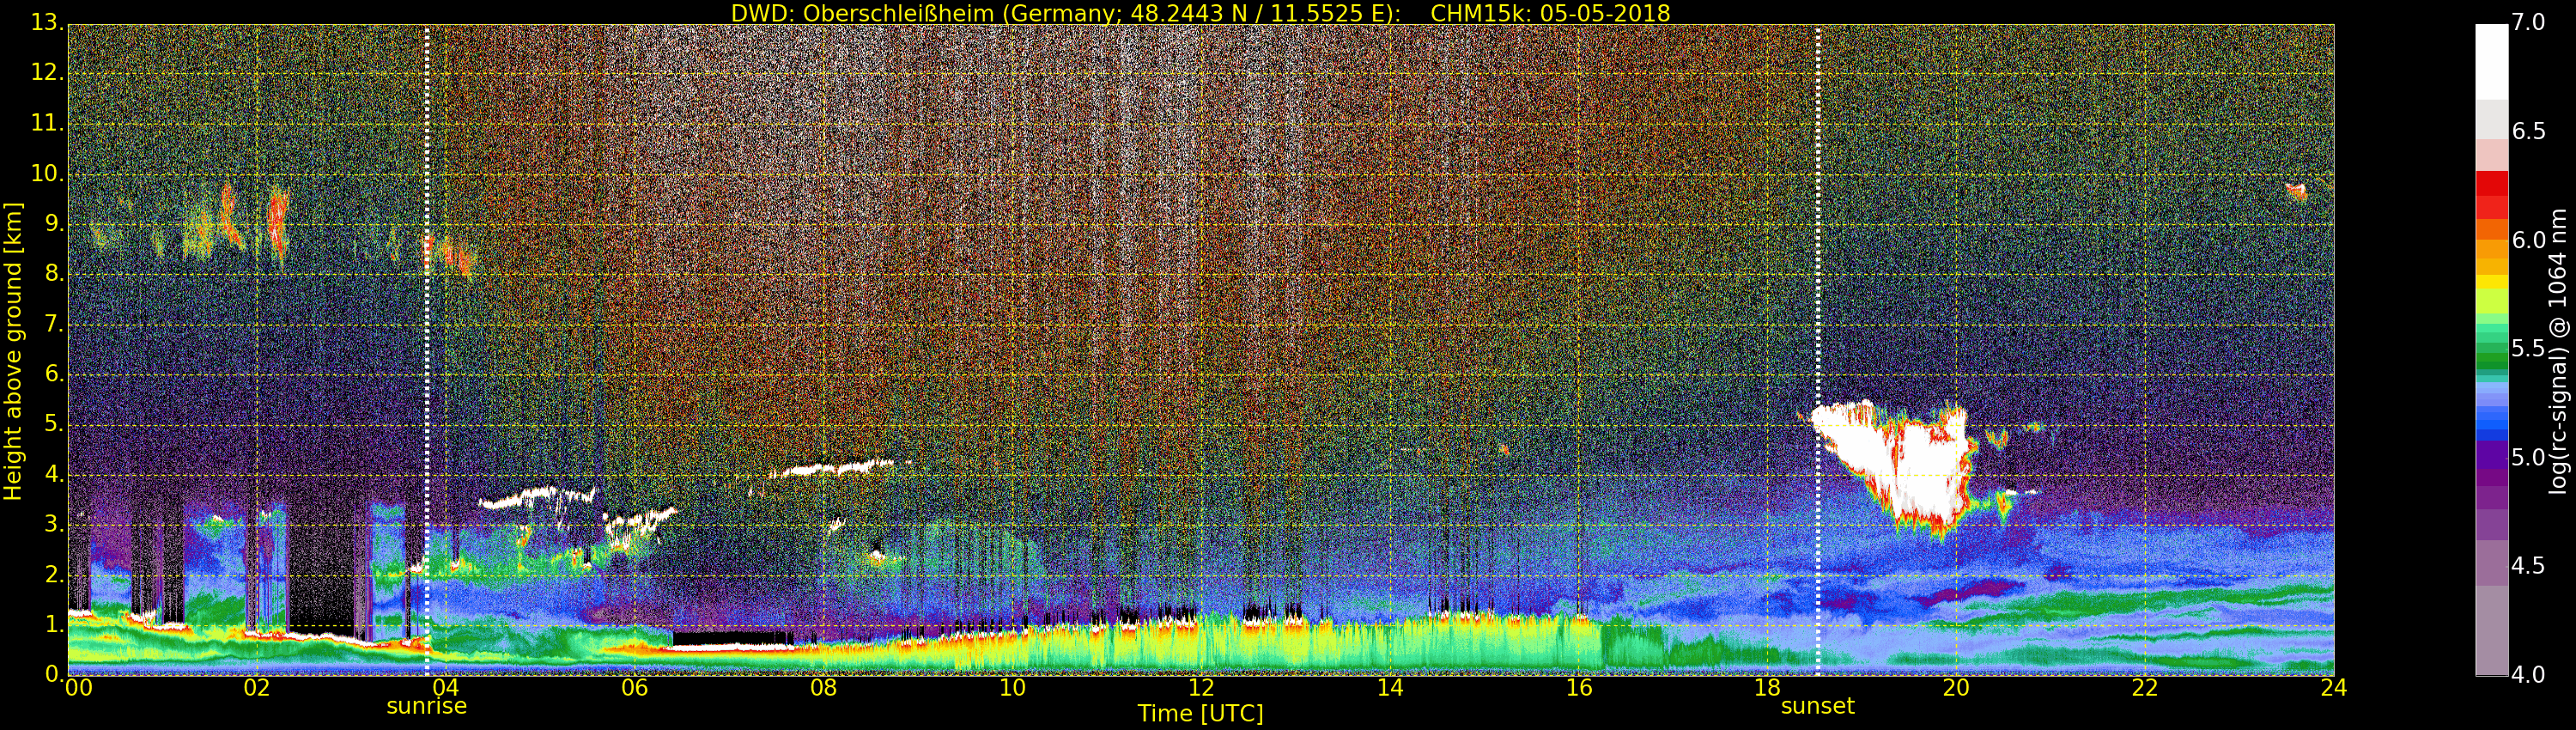2576x730 pixels.
Task: Click the 'sunrise' label below the time axis
Action: coord(427,706)
